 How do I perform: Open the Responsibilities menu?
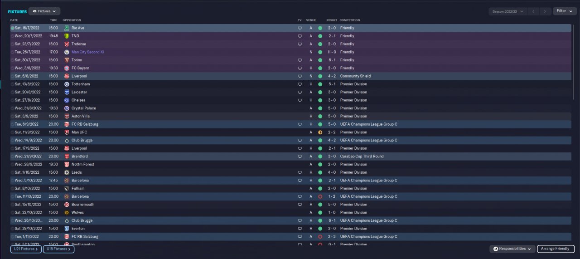[512, 249]
